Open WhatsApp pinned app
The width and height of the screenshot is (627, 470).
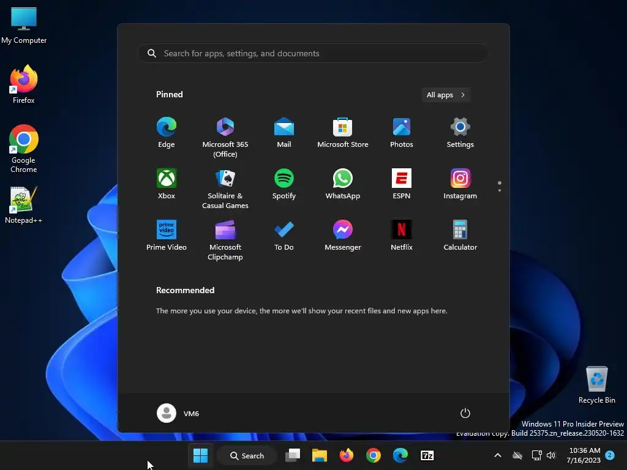coord(343,184)
